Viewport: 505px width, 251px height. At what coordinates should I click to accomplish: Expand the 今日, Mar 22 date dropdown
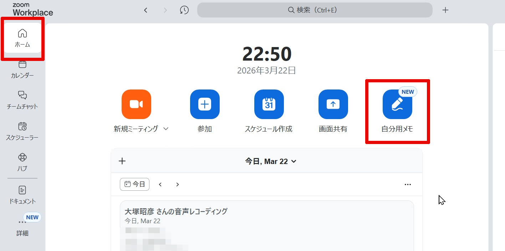click(x=271, y=162)
